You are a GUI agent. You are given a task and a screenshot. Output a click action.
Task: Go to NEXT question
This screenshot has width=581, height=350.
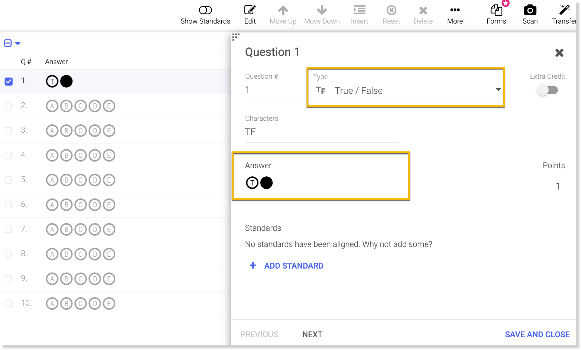312,335
